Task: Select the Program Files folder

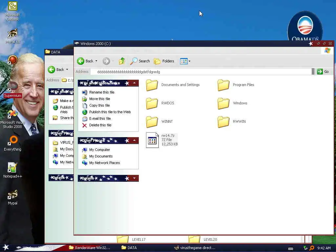Action: coord(236,85)
